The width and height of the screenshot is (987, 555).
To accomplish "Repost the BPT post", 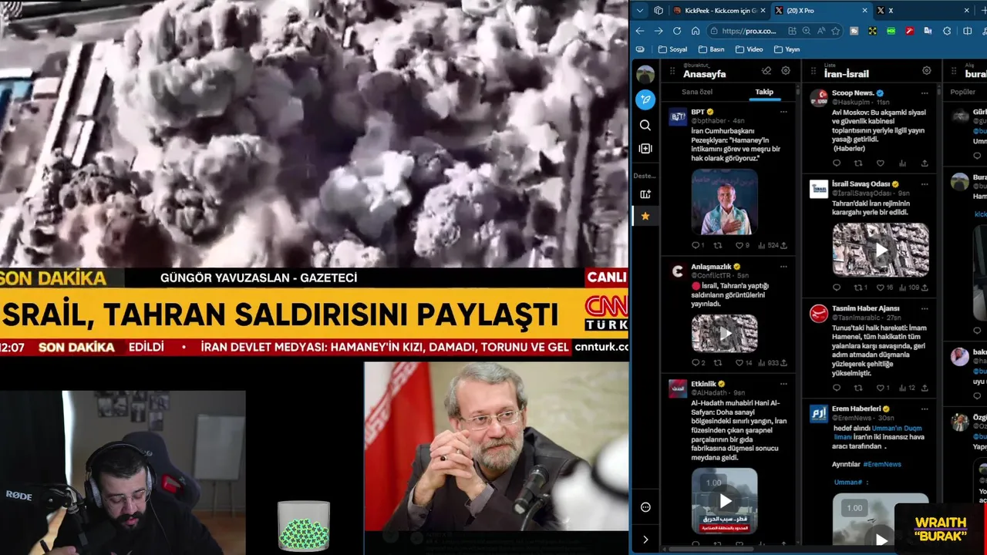I will coord(717,245).
